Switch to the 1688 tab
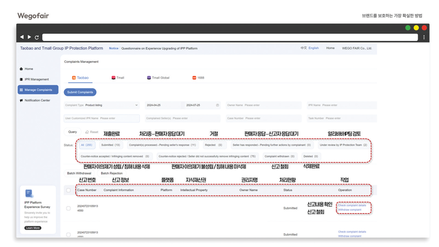 (198, 78)
